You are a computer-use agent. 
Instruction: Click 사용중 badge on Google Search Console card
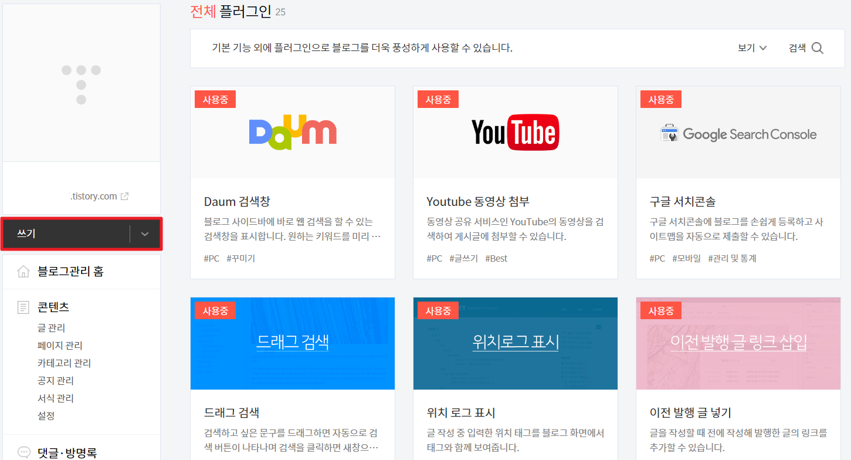coord(661,100)
